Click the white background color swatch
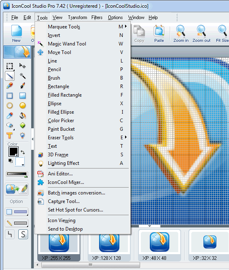The image size is (229, 270). 20,162
